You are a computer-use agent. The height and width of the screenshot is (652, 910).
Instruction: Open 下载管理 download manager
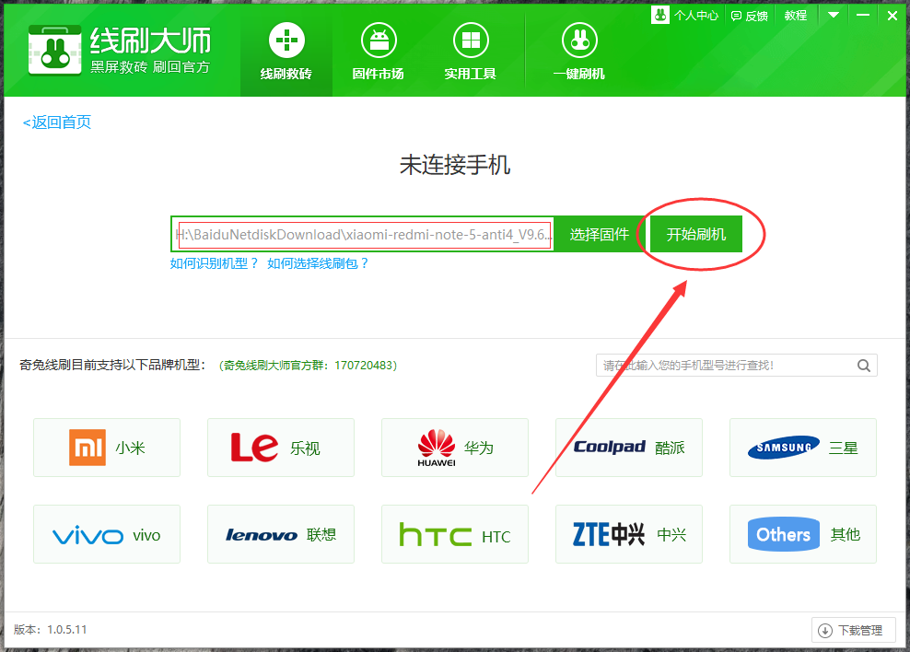tap(853, 630)
